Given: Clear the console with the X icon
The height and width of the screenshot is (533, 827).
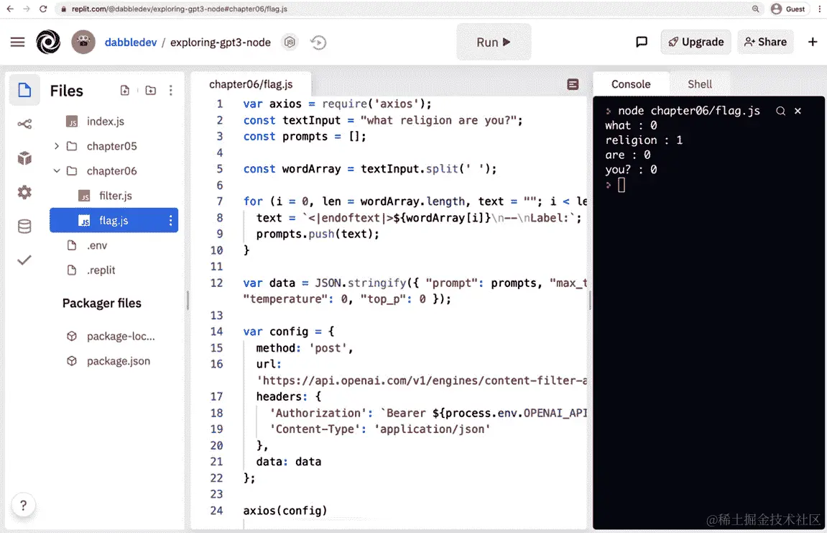Looking at the screenshot, I should pyautogui.click(x=798, y=111).
